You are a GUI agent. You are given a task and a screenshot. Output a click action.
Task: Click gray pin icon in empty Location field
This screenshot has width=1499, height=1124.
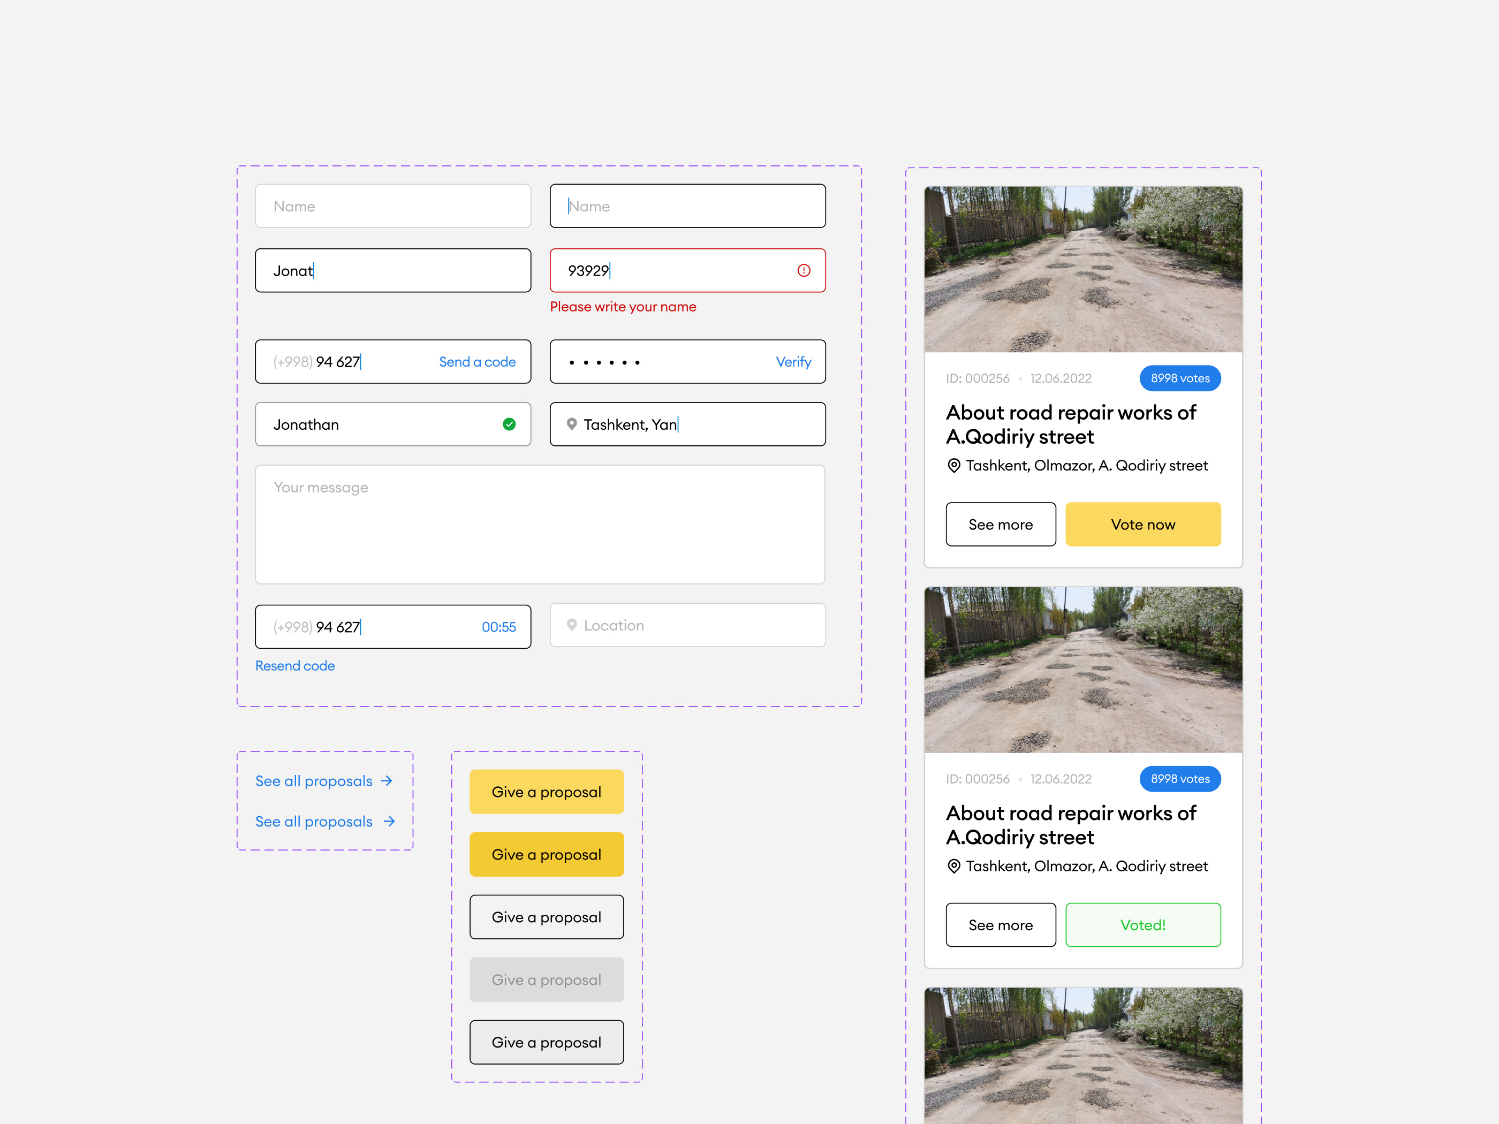coord(571,625)
